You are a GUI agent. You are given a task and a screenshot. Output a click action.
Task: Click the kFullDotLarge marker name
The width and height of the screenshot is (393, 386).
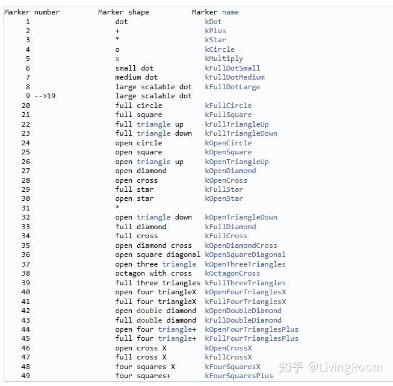[232, 87]
